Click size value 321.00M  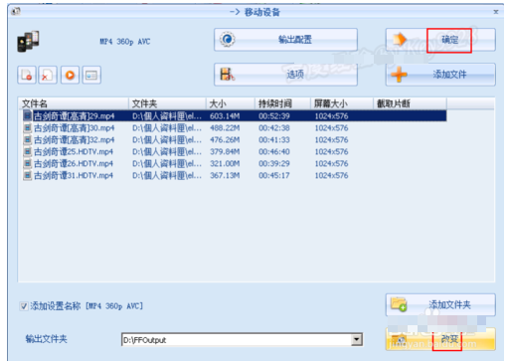[225, 164]
